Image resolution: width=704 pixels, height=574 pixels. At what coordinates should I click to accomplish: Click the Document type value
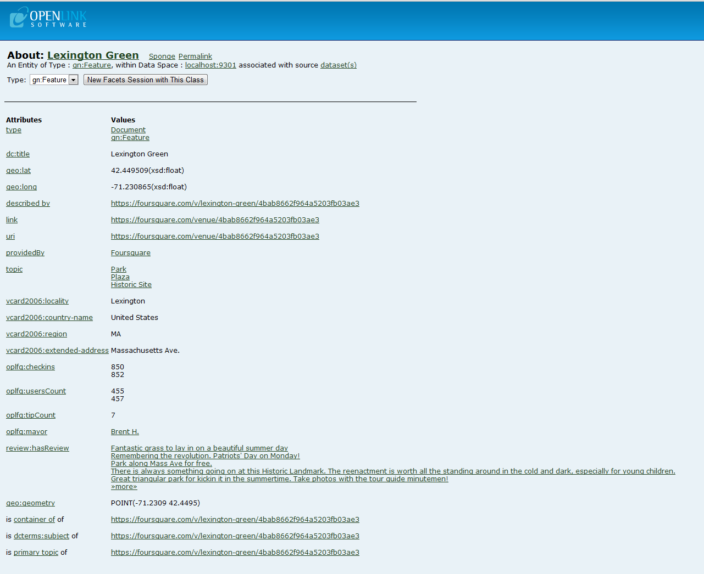128,130
